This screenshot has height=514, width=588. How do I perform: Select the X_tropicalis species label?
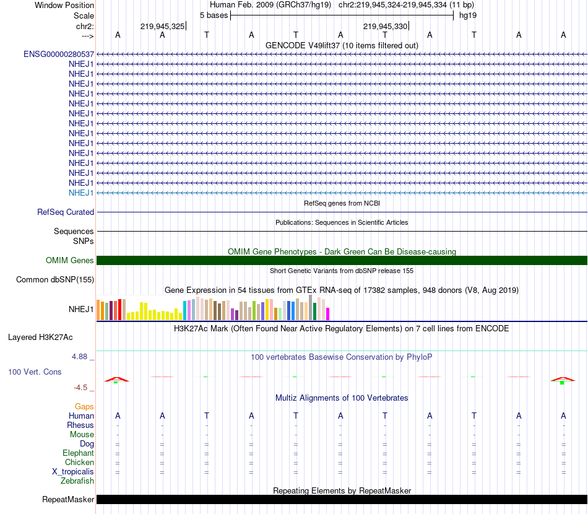[x=73, y=472]
